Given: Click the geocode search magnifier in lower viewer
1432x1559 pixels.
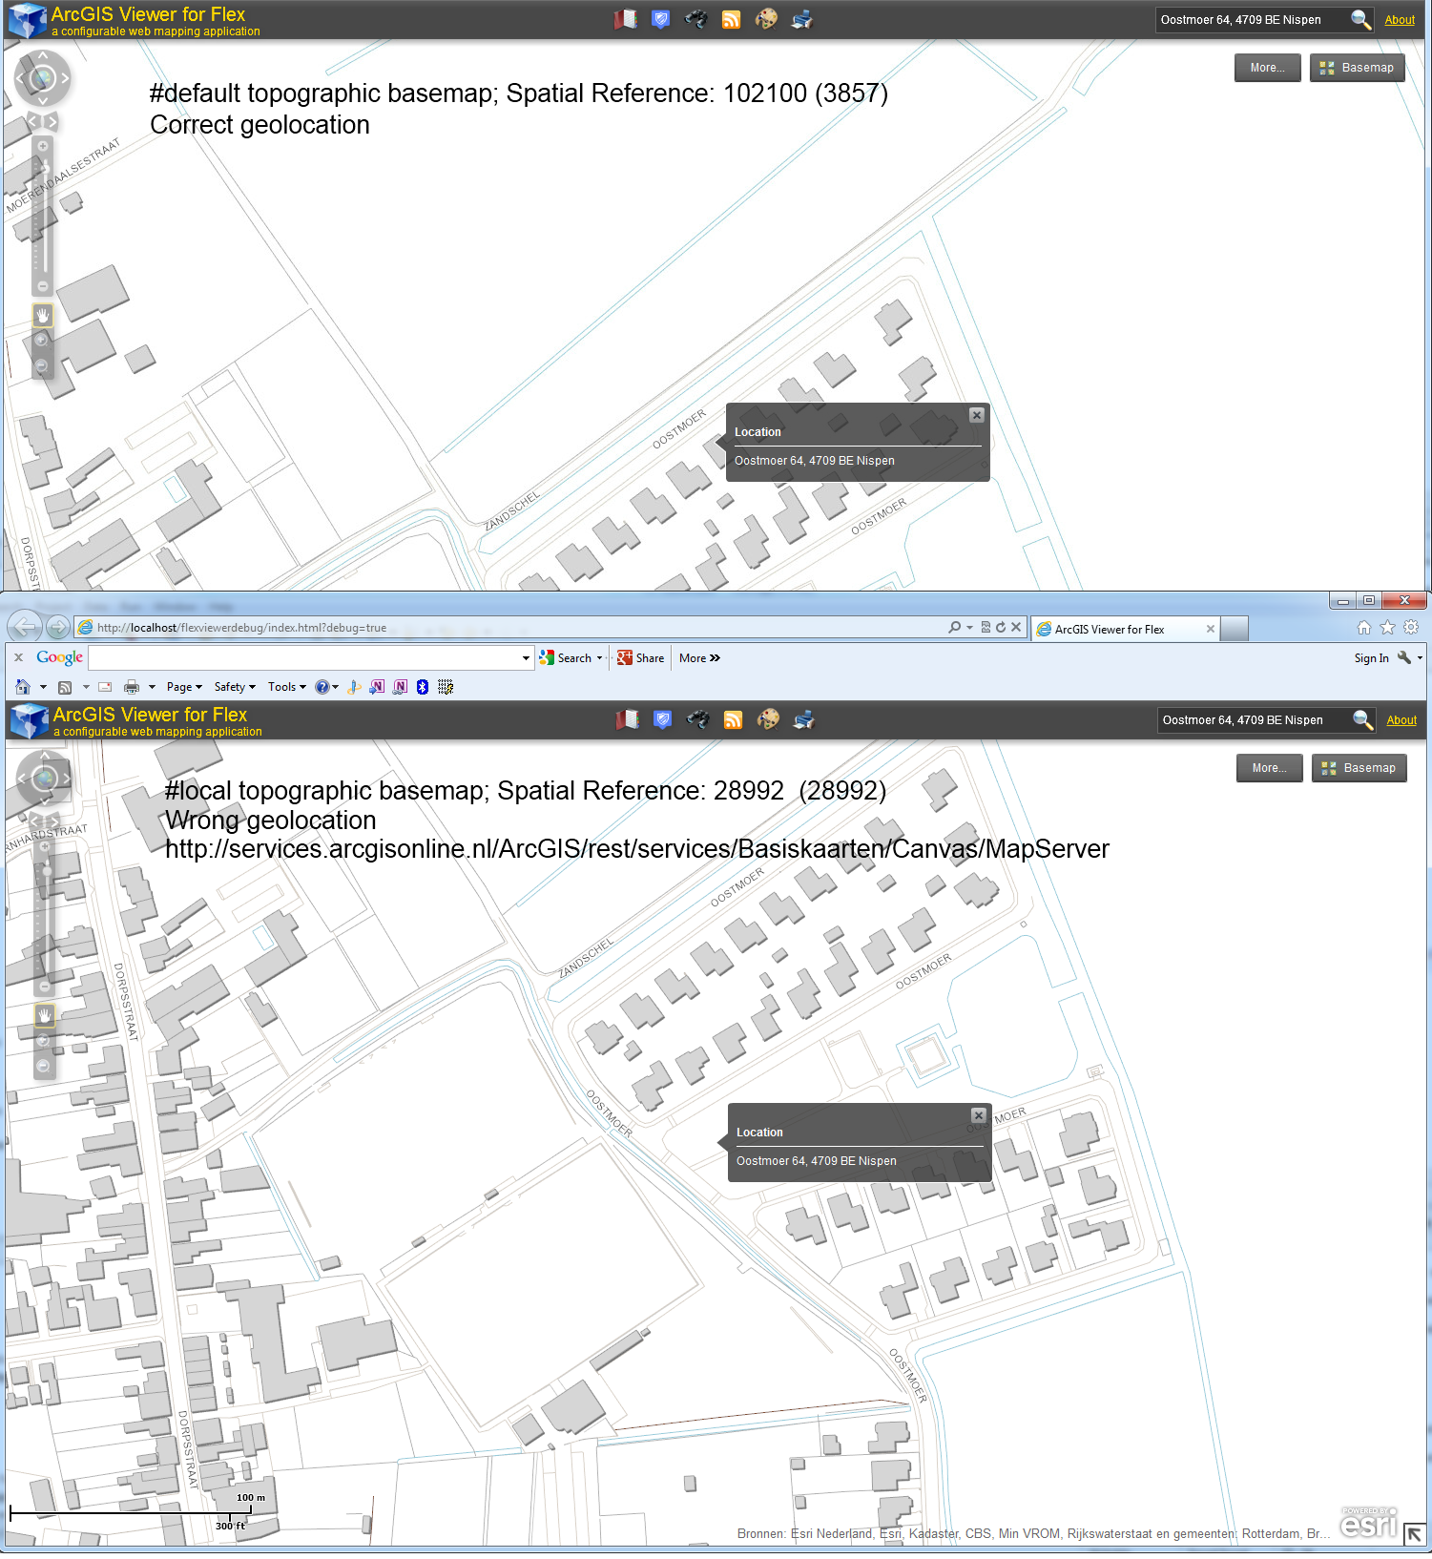Looking at the screenshot, I should point(1362,720).
